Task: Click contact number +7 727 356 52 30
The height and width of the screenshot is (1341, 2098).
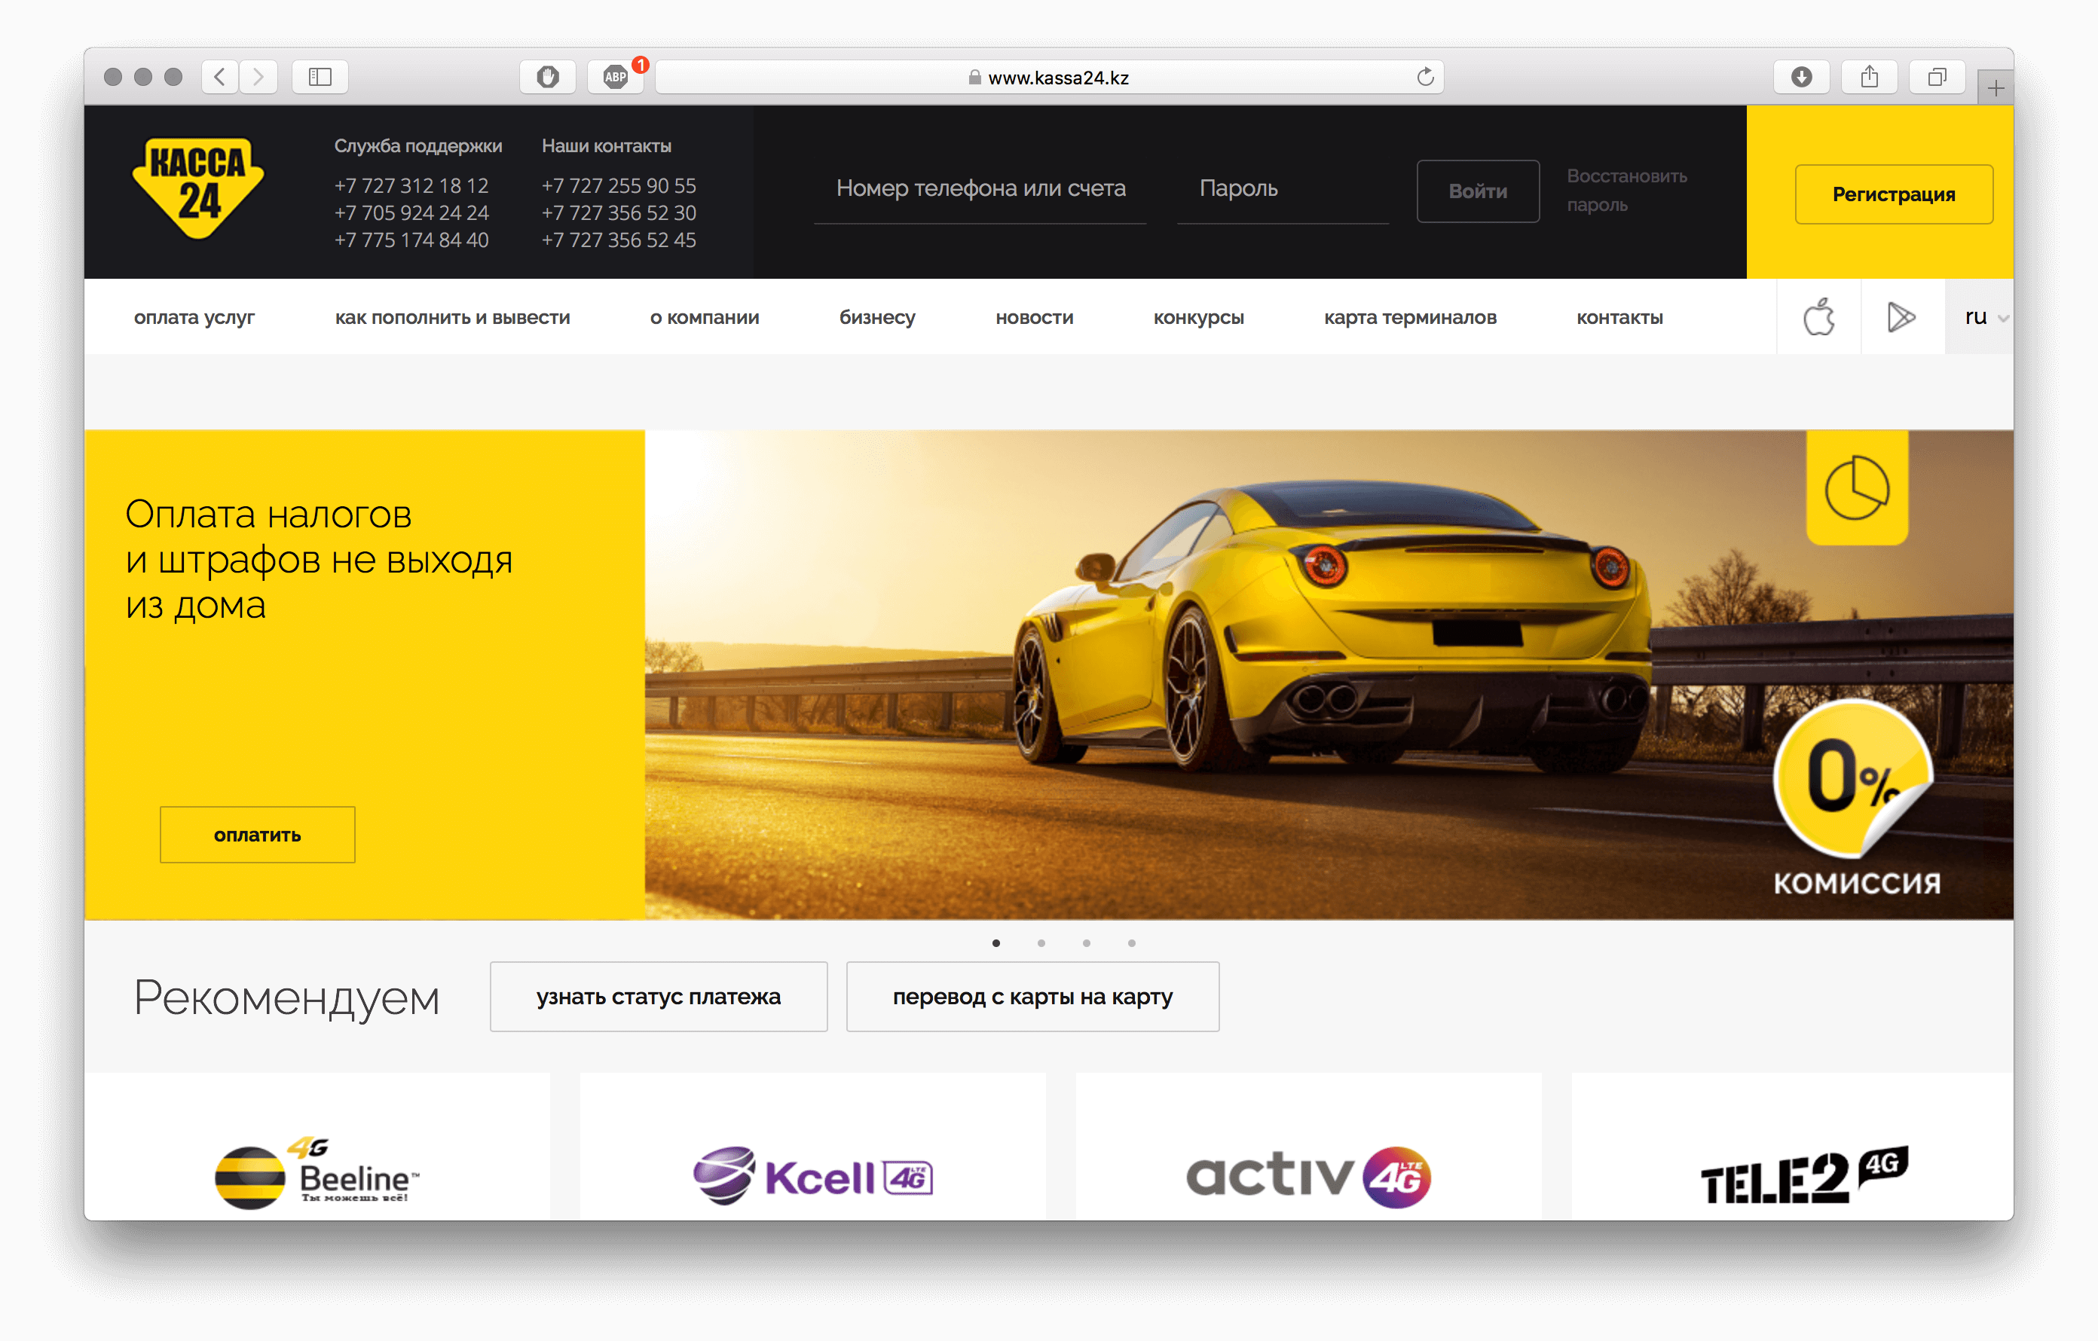Action: (619, 212)
